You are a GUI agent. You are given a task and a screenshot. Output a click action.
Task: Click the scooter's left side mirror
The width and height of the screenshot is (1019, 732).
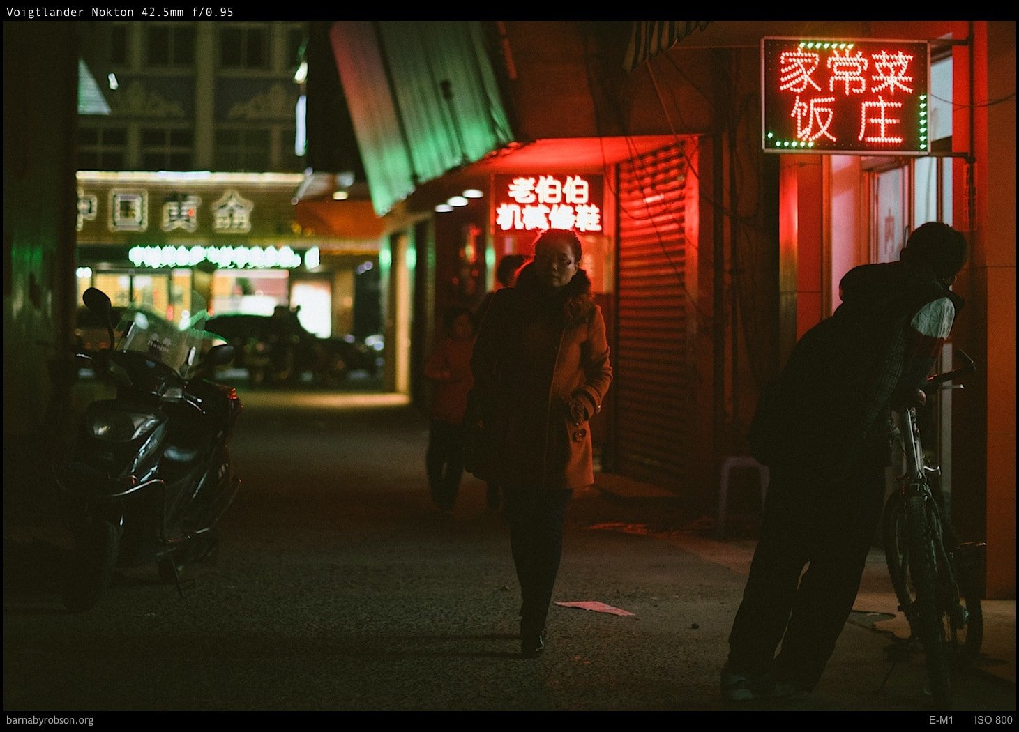click(96, 301)
